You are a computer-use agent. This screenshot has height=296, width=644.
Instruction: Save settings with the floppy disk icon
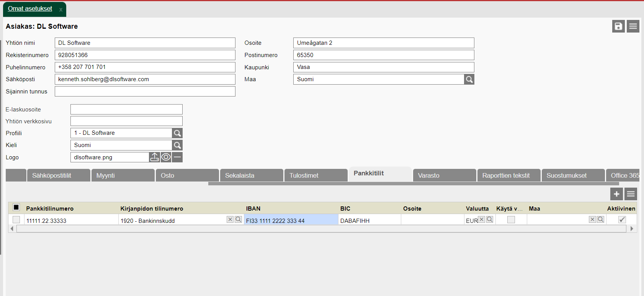click(x=618, y=26)
